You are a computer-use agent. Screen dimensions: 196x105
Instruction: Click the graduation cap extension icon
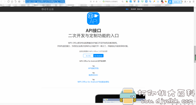pyautogui.click(x=138, y=1)
